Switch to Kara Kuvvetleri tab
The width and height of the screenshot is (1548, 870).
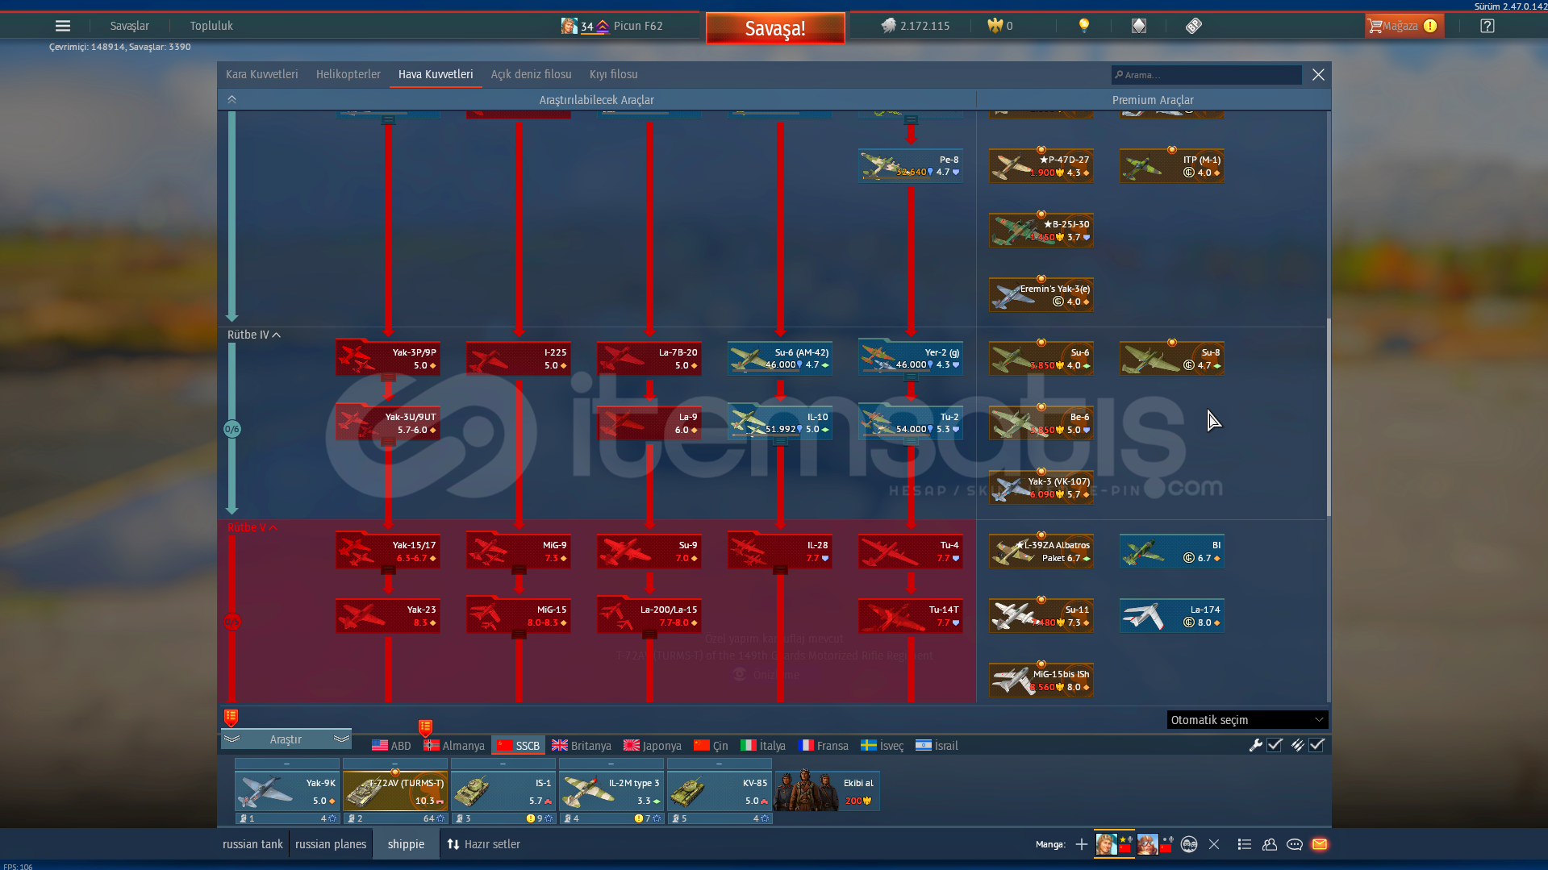[261, 74]
